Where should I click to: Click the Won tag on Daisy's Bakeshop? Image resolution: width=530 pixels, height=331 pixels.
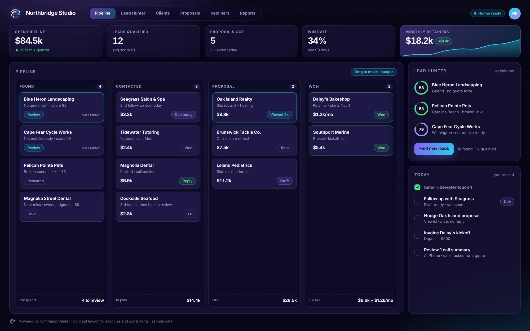pyautogui.click(x=381, y=115)
